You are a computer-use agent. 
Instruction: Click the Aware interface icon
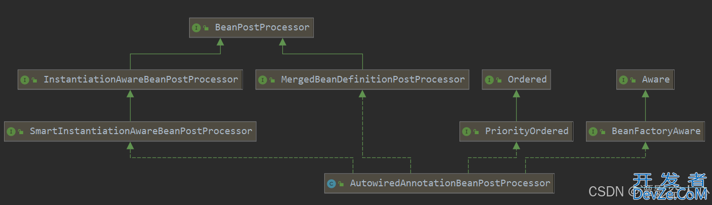[x=623, y=80]
